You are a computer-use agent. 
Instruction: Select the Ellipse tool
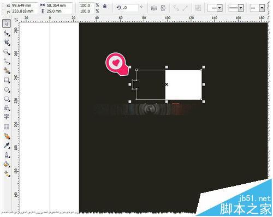pos(7,89)
